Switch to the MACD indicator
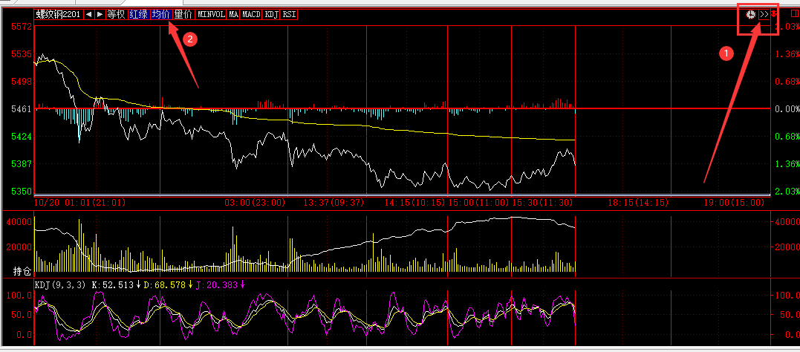The width and height of the screenshot is (800, 352). 252,14
